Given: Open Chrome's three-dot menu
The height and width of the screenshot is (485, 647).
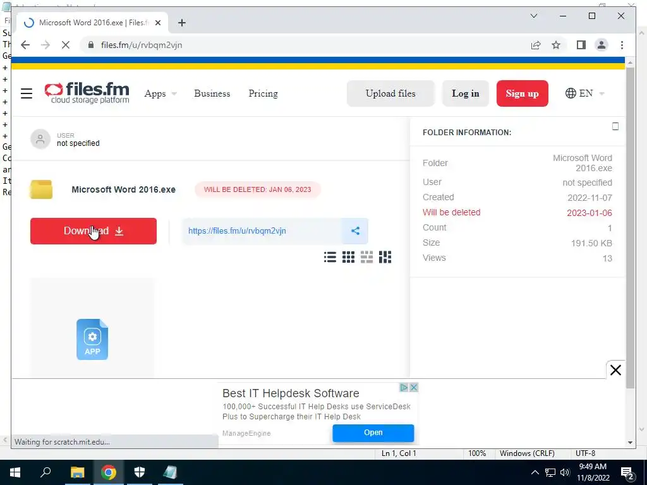Looking at the screenshot, I should tap(622, 45).
